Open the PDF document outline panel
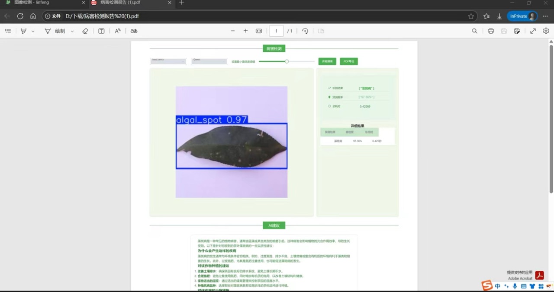 click(x=8, y=31)
